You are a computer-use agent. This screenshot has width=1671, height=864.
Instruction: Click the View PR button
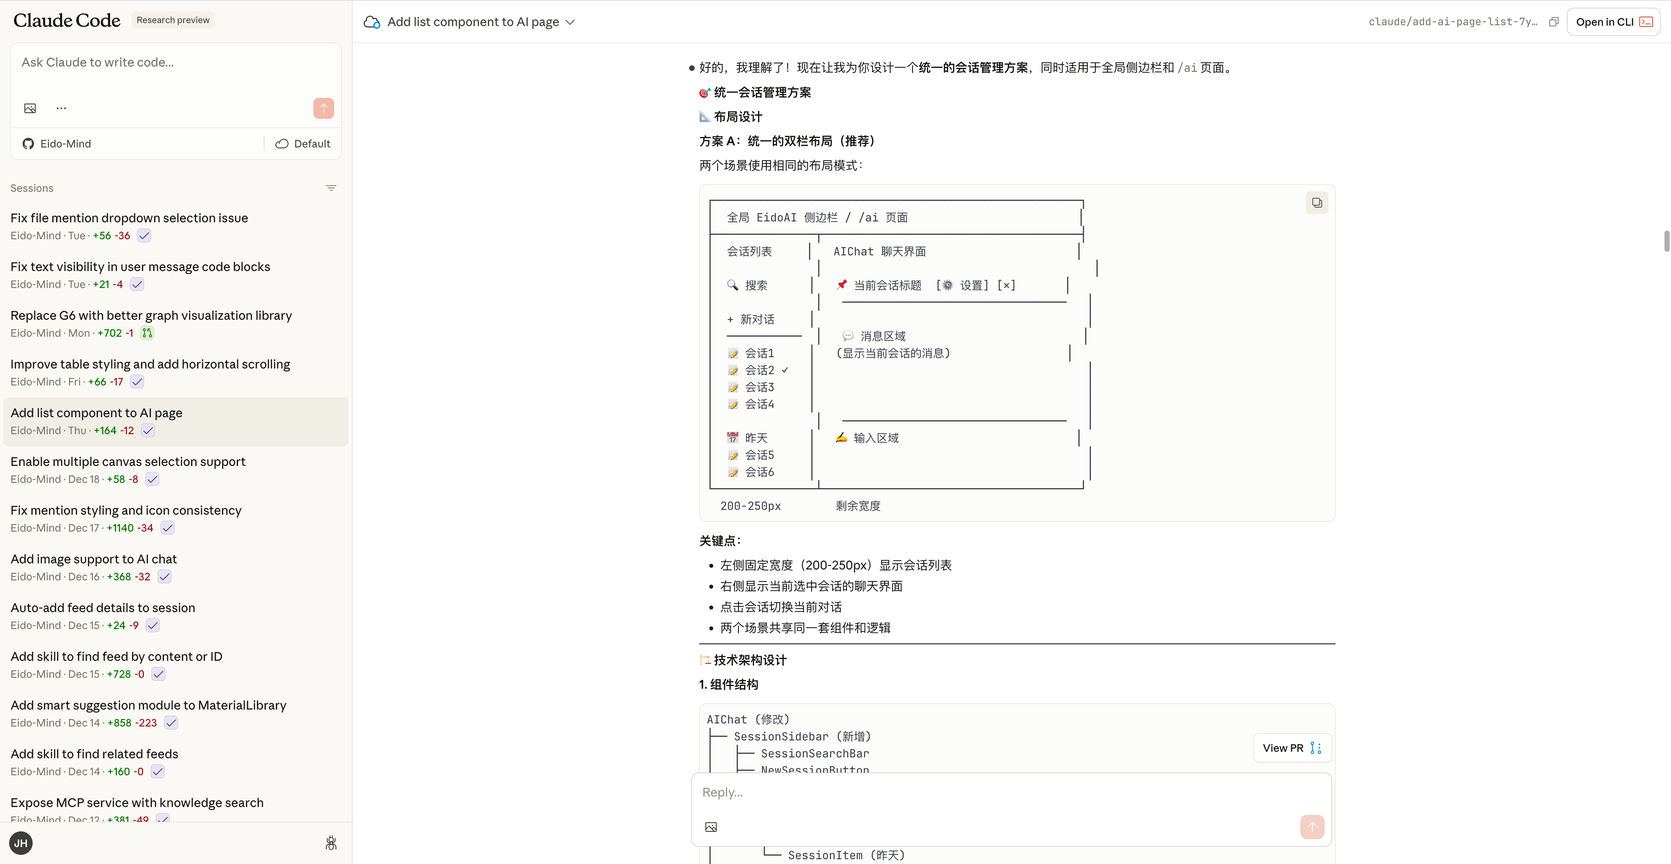tap(1292, 748)
